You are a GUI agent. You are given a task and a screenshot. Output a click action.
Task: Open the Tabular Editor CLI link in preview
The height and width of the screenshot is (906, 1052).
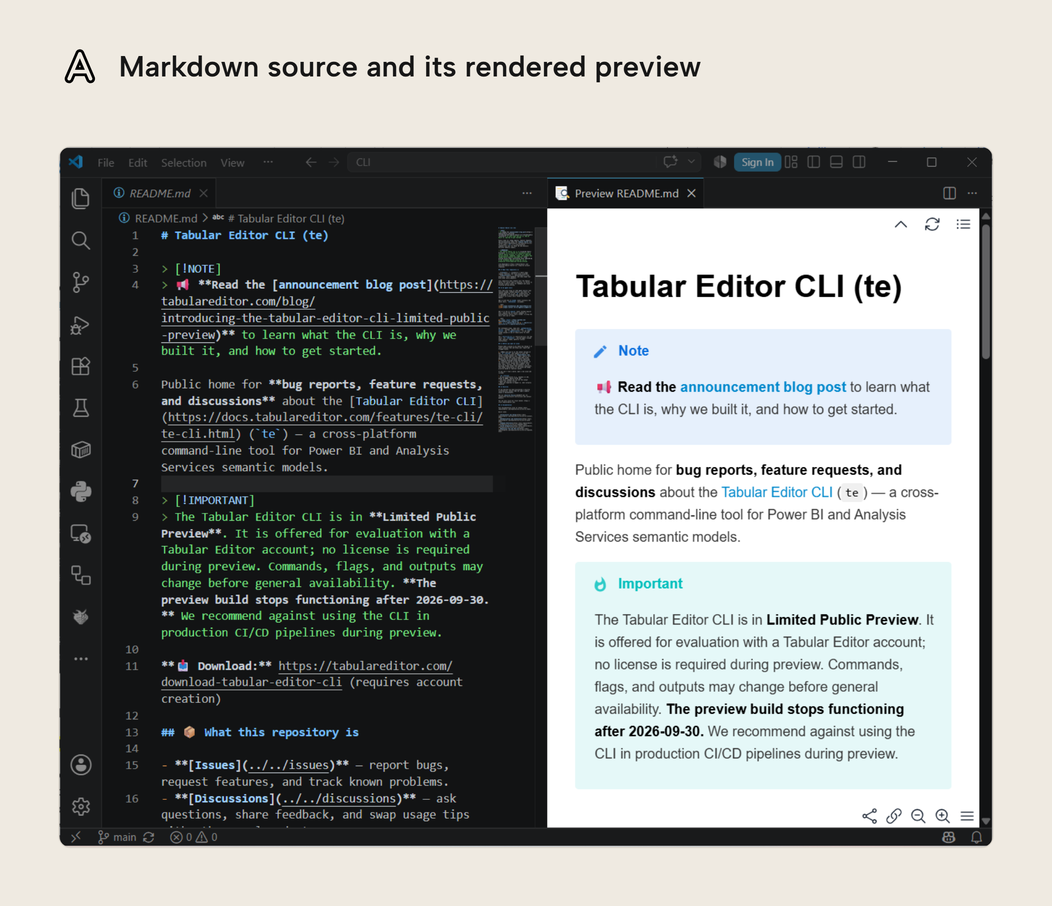pyautogui.click(x=777, y=492)
